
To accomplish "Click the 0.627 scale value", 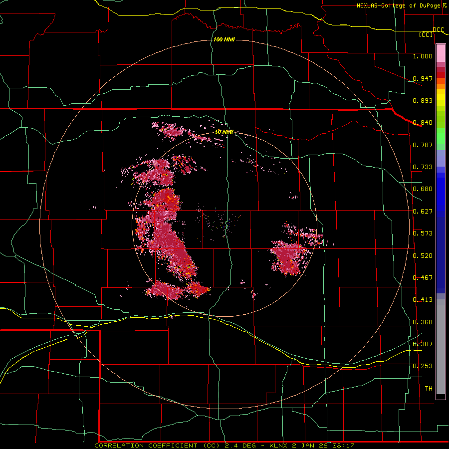I will 423,212.
